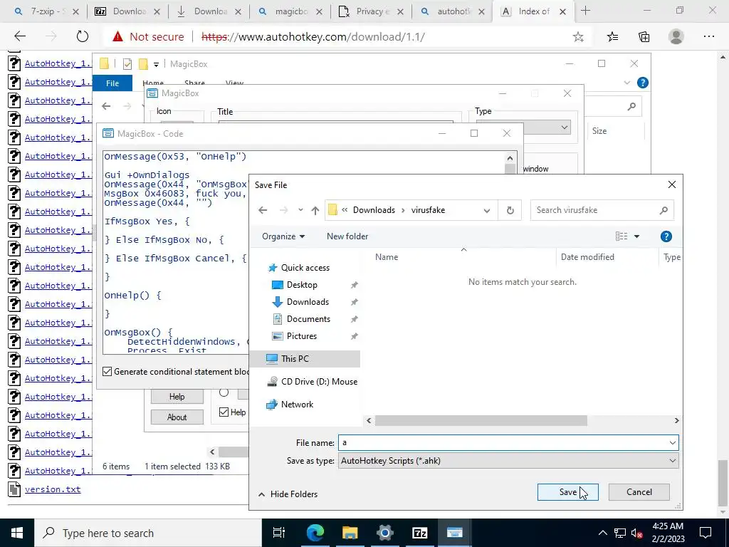This screenshot has height=547, width=729.
Task: Open the Collections icon in Edge
Action: [x=644, y=37]
